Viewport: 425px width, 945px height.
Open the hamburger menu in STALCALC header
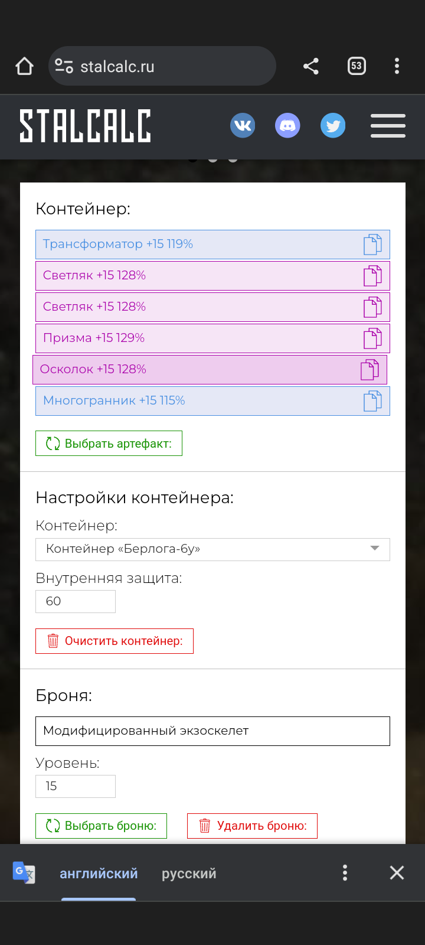(x=388, y=126)
